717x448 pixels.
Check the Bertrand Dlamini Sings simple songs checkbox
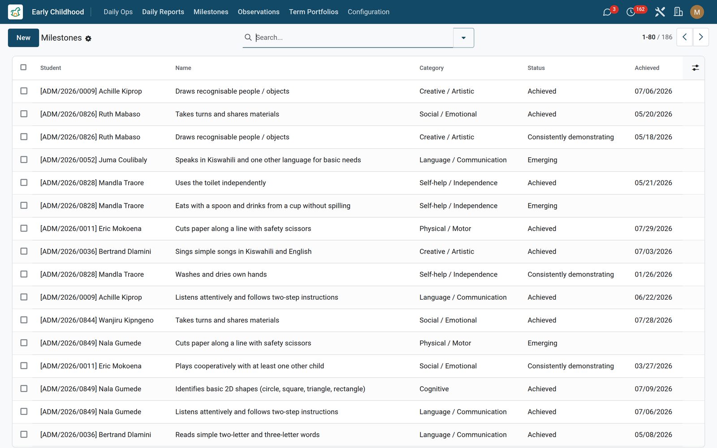24,251
